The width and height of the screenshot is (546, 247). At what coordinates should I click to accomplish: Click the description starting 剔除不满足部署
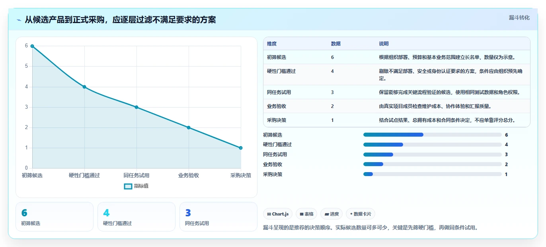pos(451,75)
